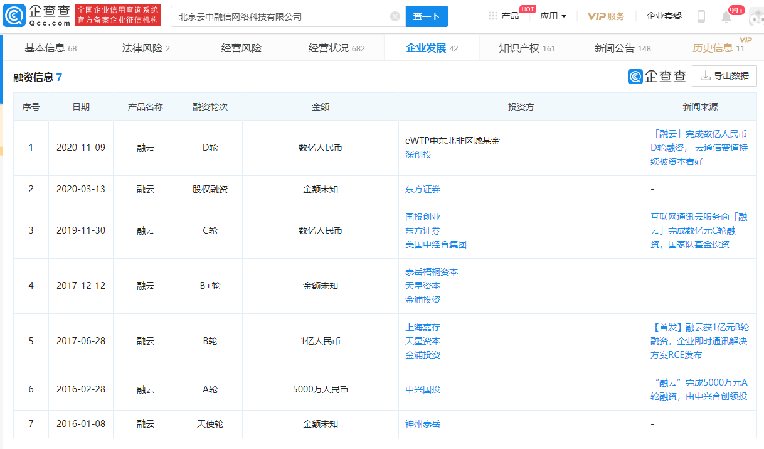Switch to the 法律风险 tab
764x449 pixels.
click(x=146, y=48)
